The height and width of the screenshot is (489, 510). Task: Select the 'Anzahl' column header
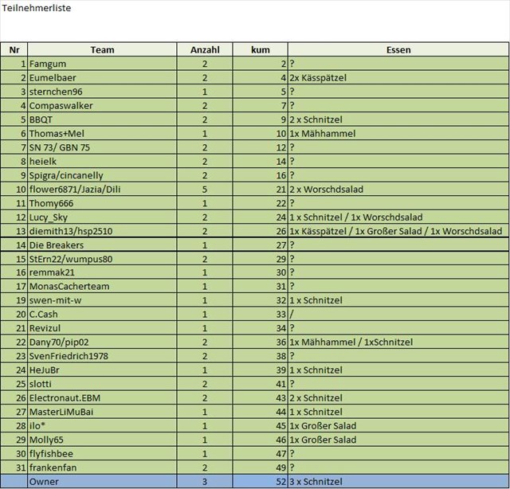(x=205, y=49)
